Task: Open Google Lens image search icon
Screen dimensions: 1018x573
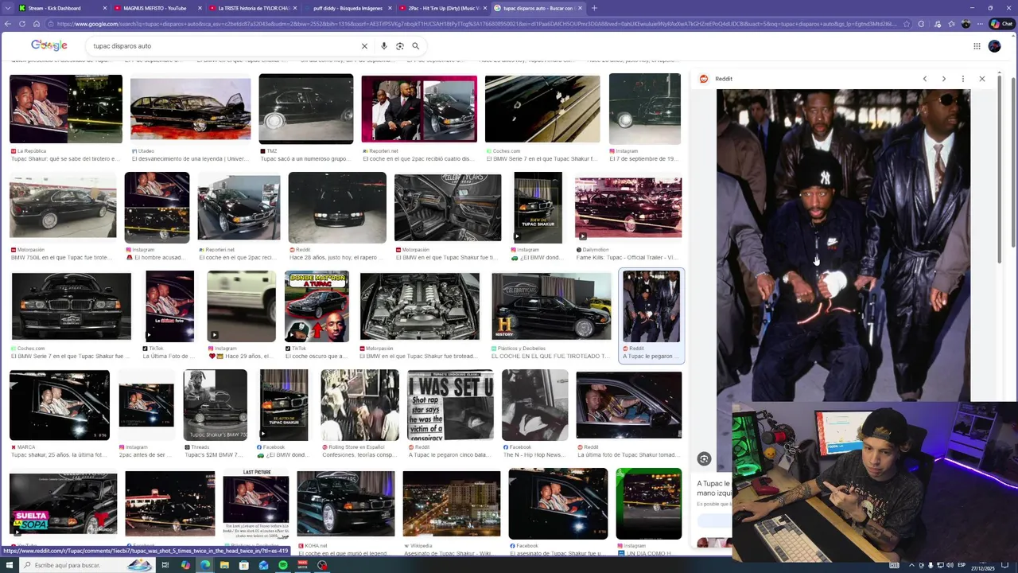Action: point(400,46)
